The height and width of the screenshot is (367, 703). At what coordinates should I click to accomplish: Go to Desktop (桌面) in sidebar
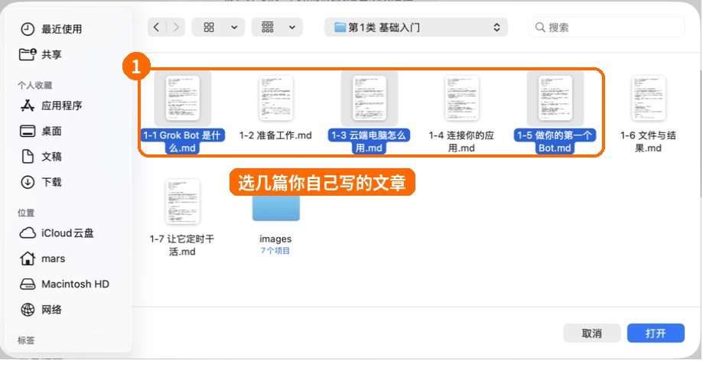point(41,132)
